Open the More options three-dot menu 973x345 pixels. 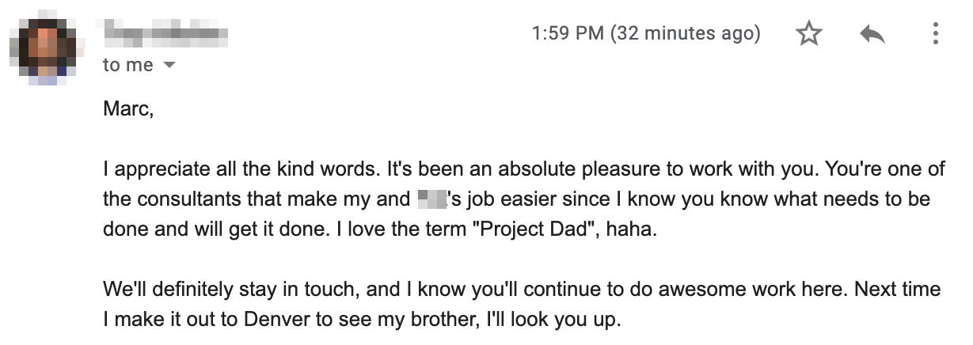935,34
